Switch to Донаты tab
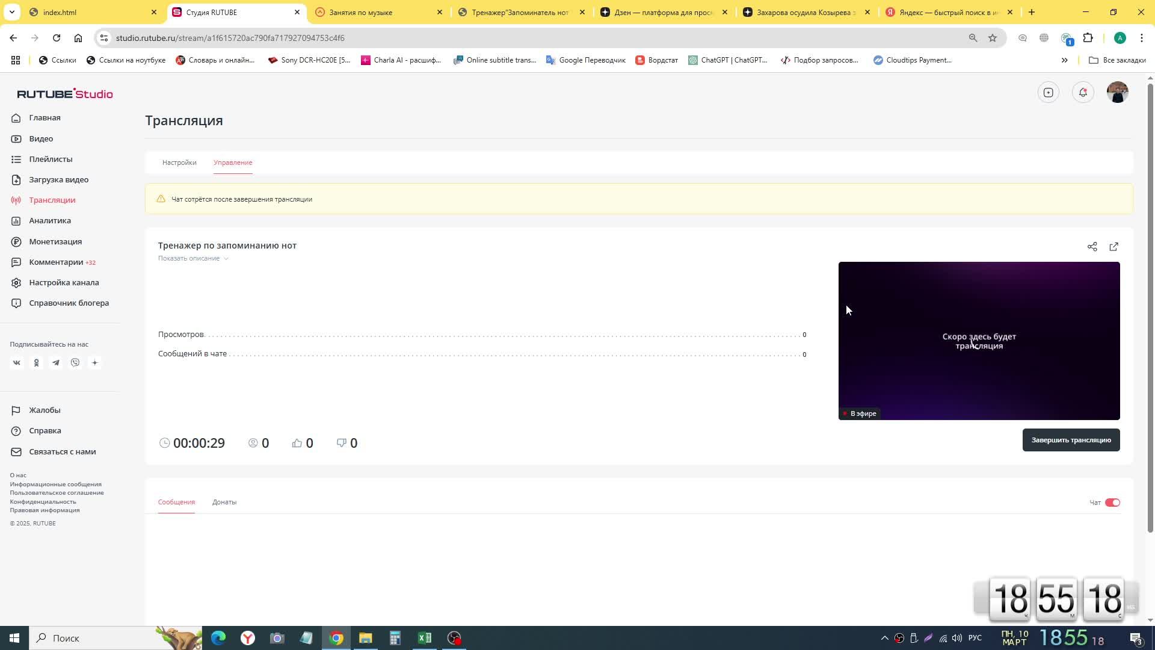This screenshot has width=1155, height=650. tap(224, 501)
